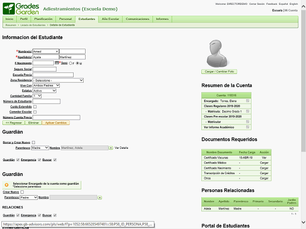Click green arrow beside empty Padre name field
Screen dimensions: 306x229
pyautogui.click(x=100, y=198)
